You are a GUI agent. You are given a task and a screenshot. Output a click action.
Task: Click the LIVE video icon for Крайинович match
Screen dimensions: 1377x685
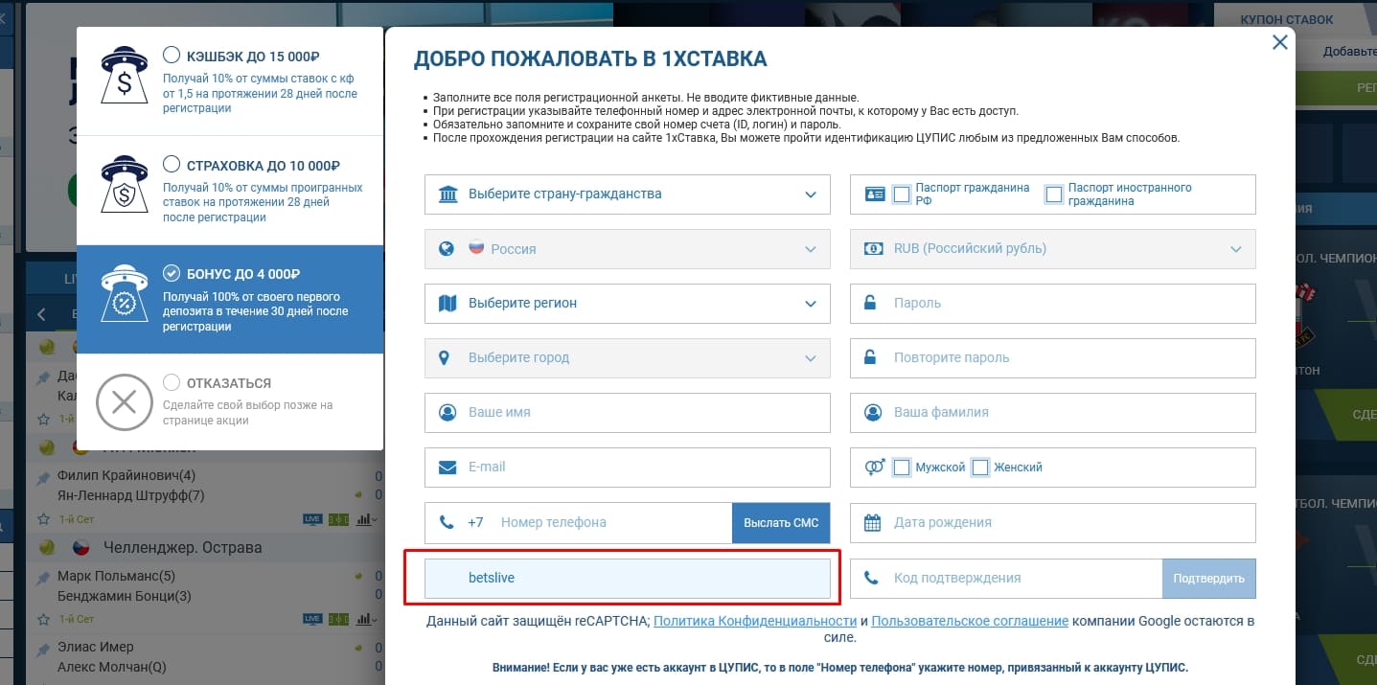click(x=311, y=518)
